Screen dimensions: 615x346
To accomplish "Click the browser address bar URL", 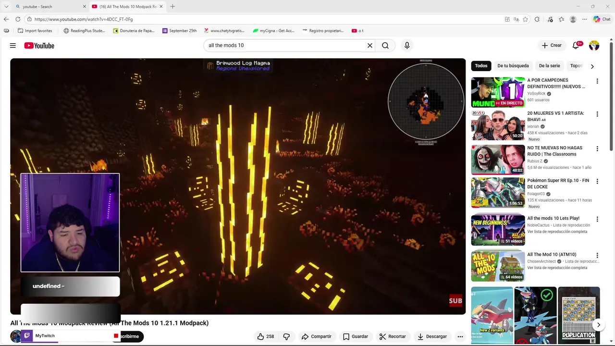I will tap(84, 19).
